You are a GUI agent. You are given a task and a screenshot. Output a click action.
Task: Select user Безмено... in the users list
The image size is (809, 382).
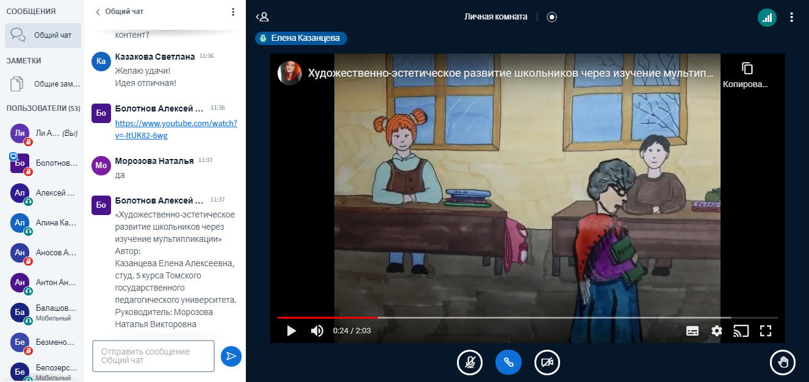pyautogui.click(x=44, y=342)
